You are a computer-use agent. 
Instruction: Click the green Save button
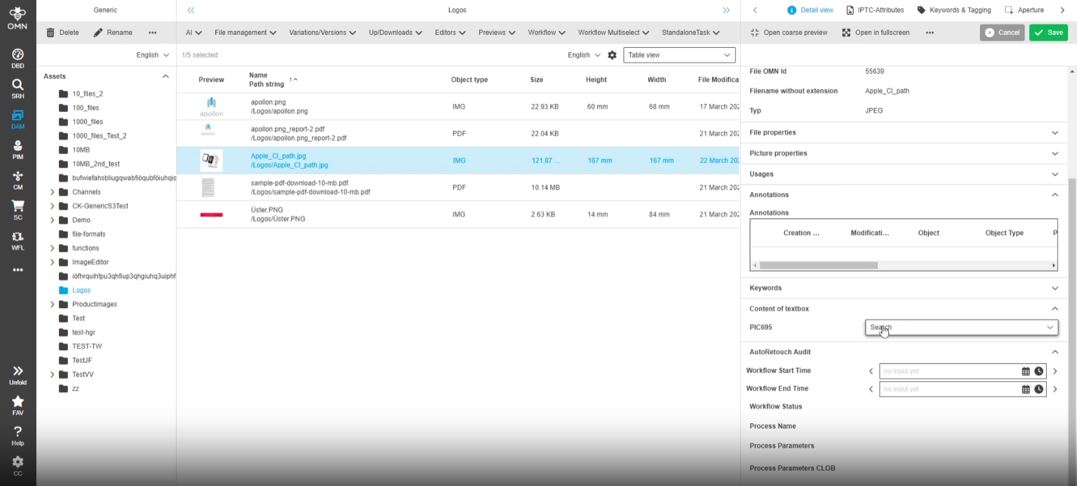click(x=1049, y=32)
